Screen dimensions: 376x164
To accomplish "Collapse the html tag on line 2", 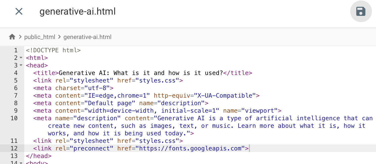I will pos(21,58).
